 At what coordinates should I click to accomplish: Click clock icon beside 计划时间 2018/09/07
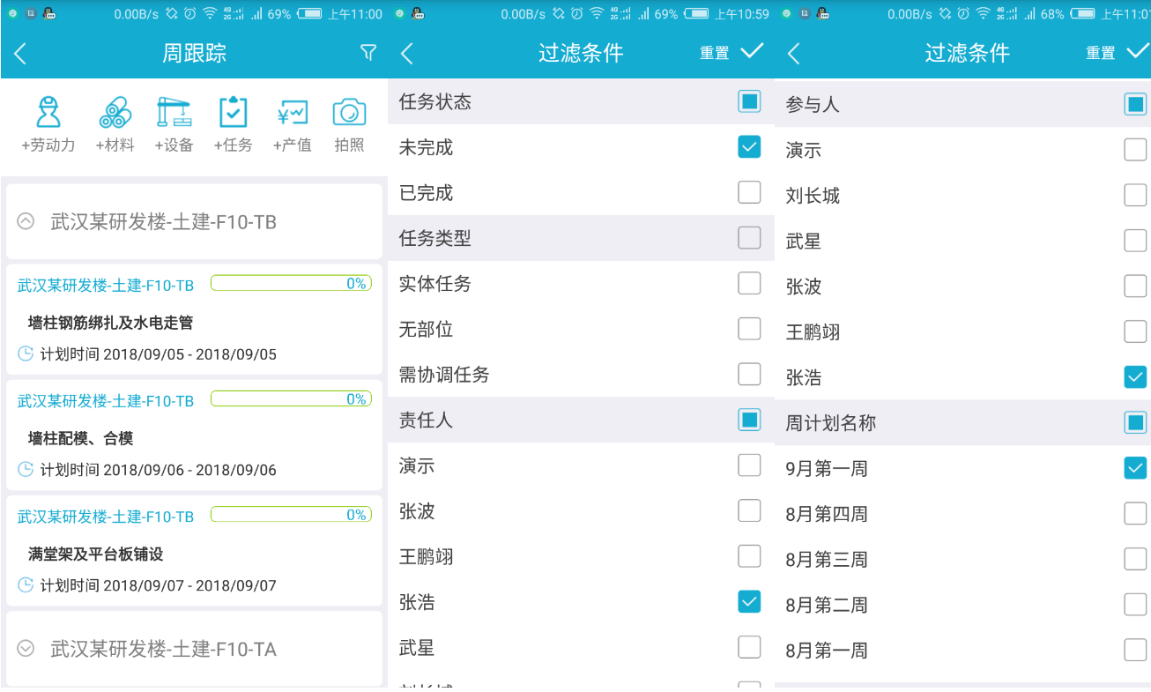pyautogui.click(x=26, y=585)
